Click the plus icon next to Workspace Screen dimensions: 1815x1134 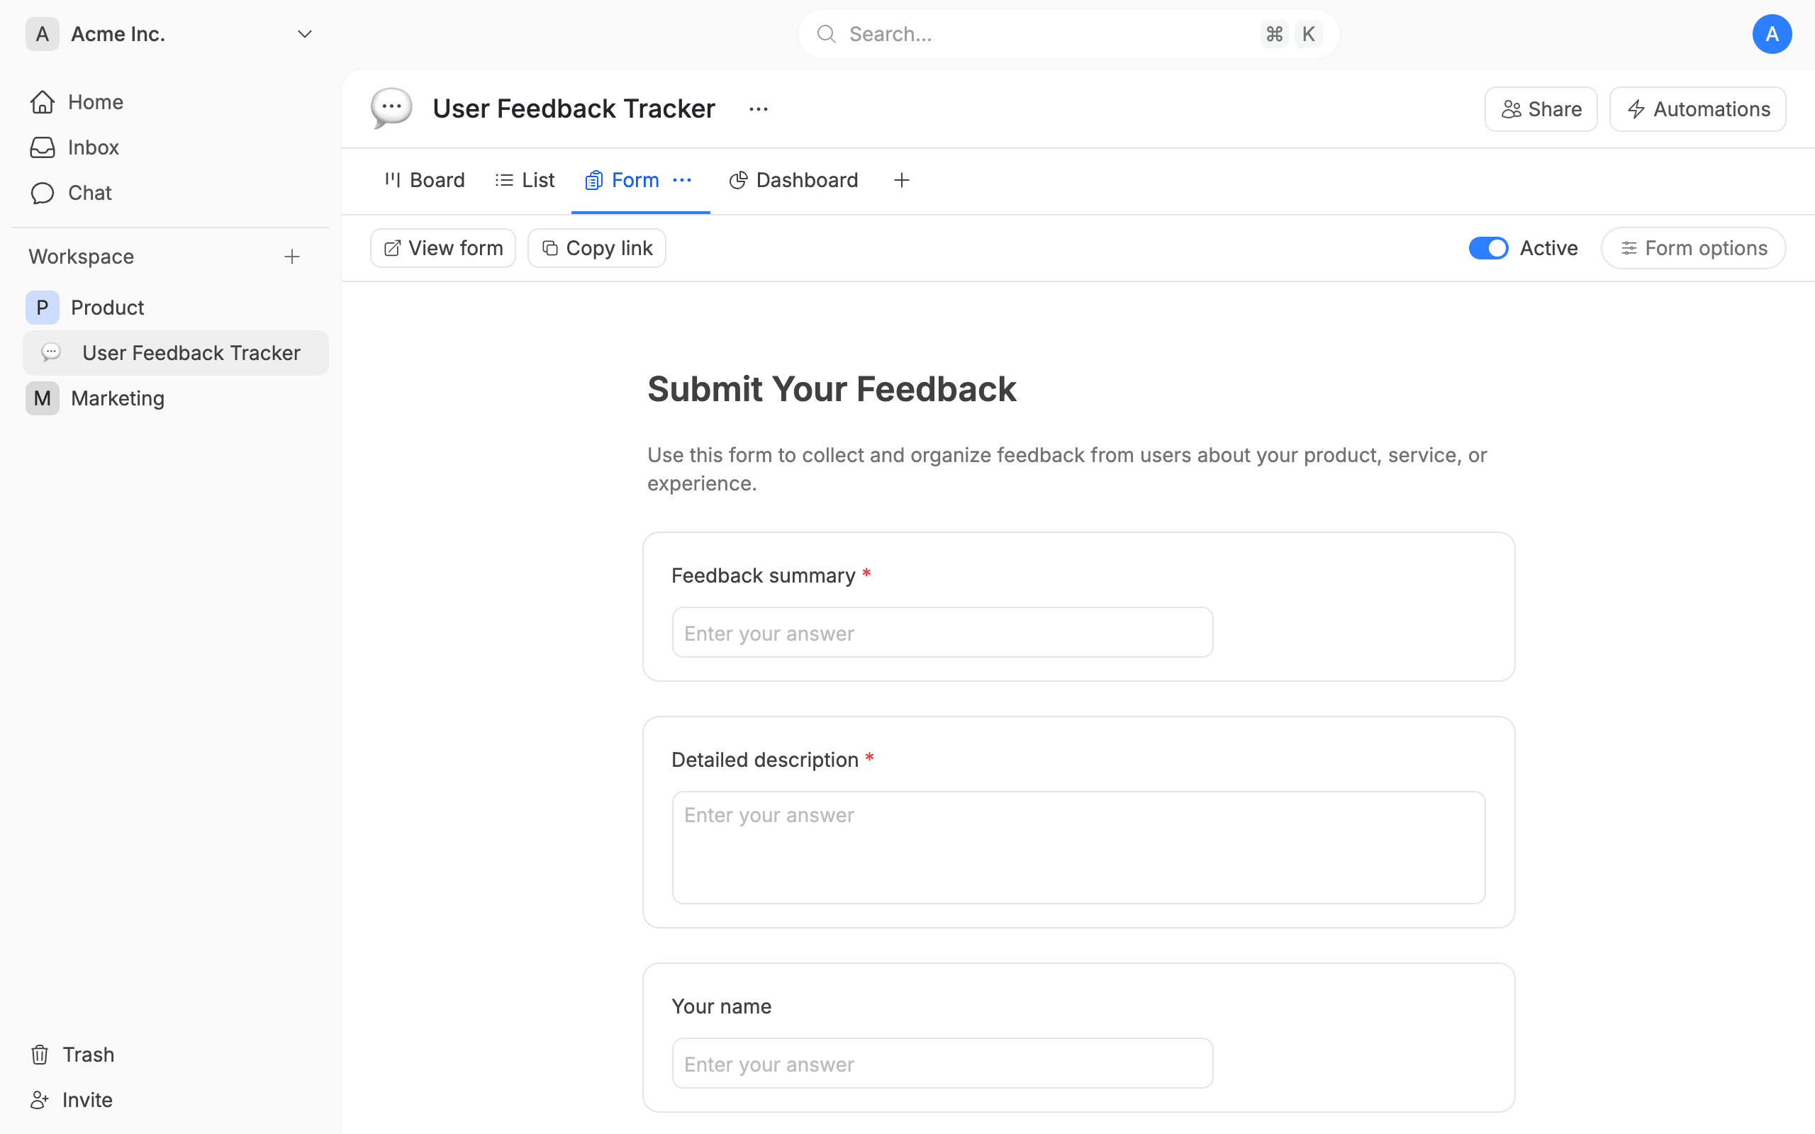[292, 257]
